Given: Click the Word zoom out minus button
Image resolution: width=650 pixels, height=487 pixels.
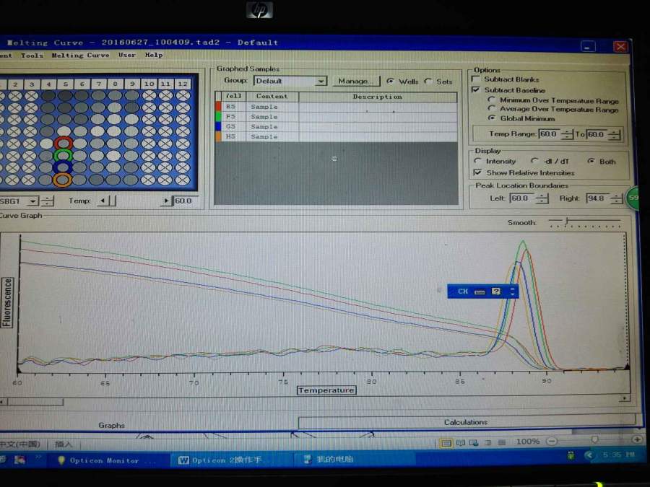Looking at the screenshot, I should pyautogui.click(x=552, y=441).
